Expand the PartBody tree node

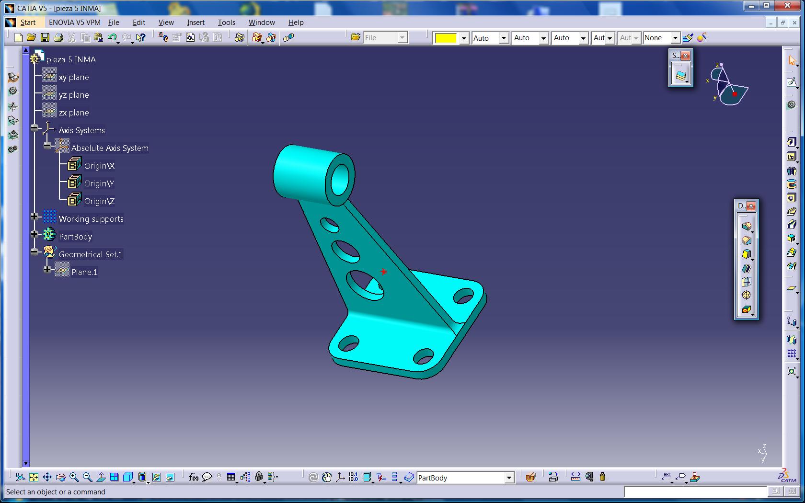(x=34, y=234)
